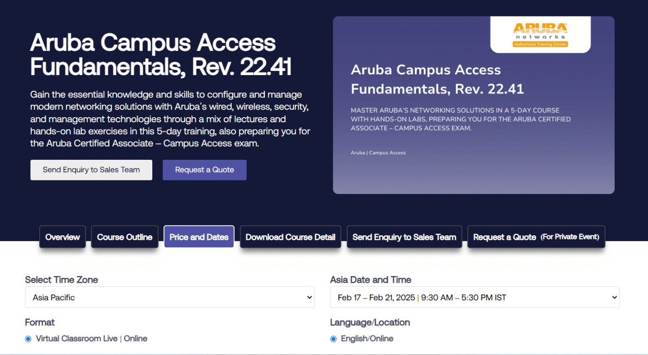Click the Aruba Networks logo badge

pos(540,34)
